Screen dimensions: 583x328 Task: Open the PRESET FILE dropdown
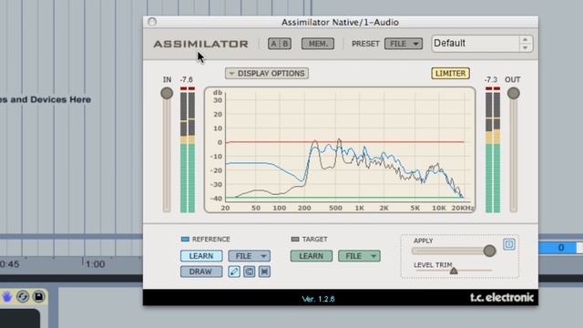pyautogui.click(x=403, y=44)
